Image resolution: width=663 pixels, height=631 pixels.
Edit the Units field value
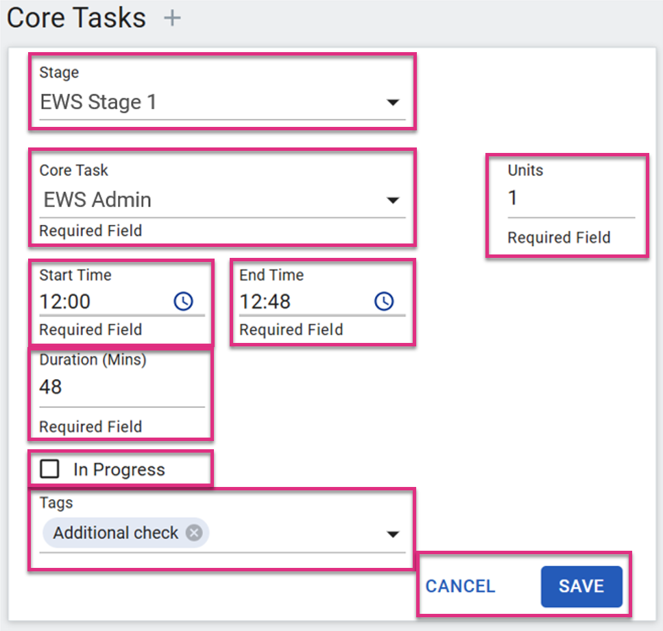tap(571, 198)
